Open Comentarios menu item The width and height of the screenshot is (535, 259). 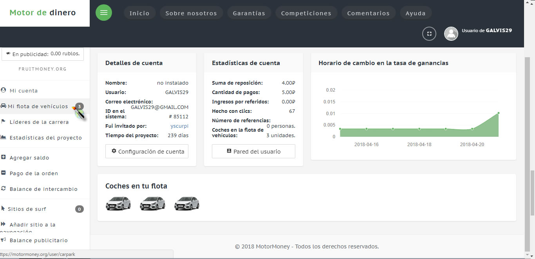coord(369,13)
